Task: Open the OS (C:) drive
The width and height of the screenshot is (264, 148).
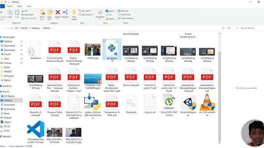Action: (7, 126)
